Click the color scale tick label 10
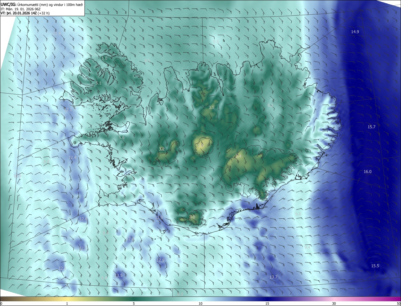401x306 pixels. coord(200,303)
